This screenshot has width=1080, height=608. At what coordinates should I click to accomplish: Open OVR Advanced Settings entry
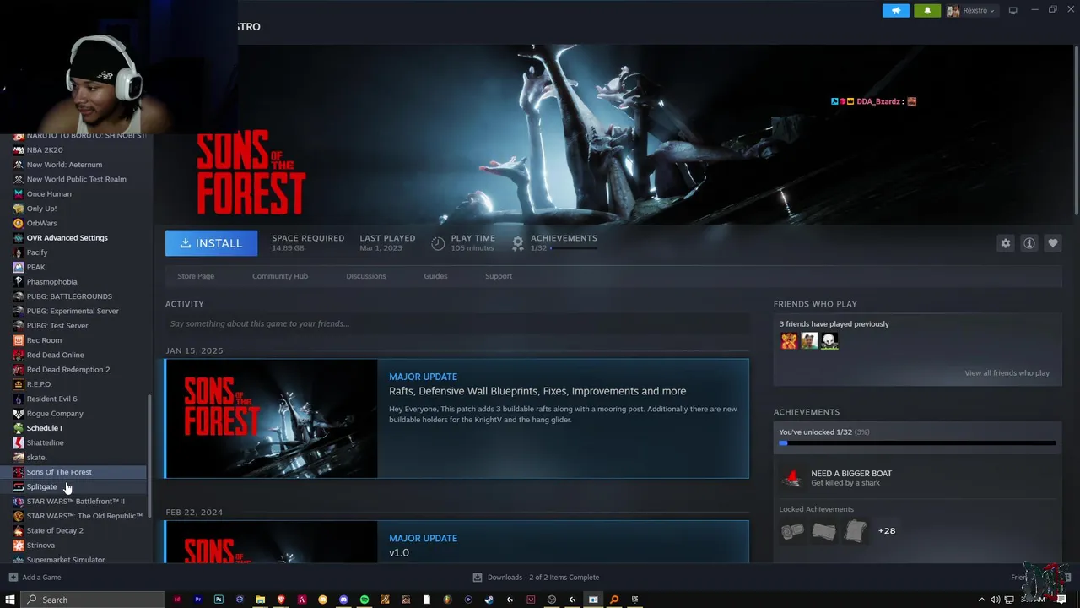click(67, 238)
